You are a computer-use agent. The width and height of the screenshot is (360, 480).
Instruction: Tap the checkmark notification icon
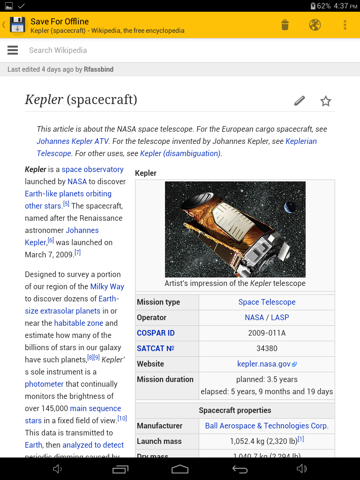[x=22, y=6]
